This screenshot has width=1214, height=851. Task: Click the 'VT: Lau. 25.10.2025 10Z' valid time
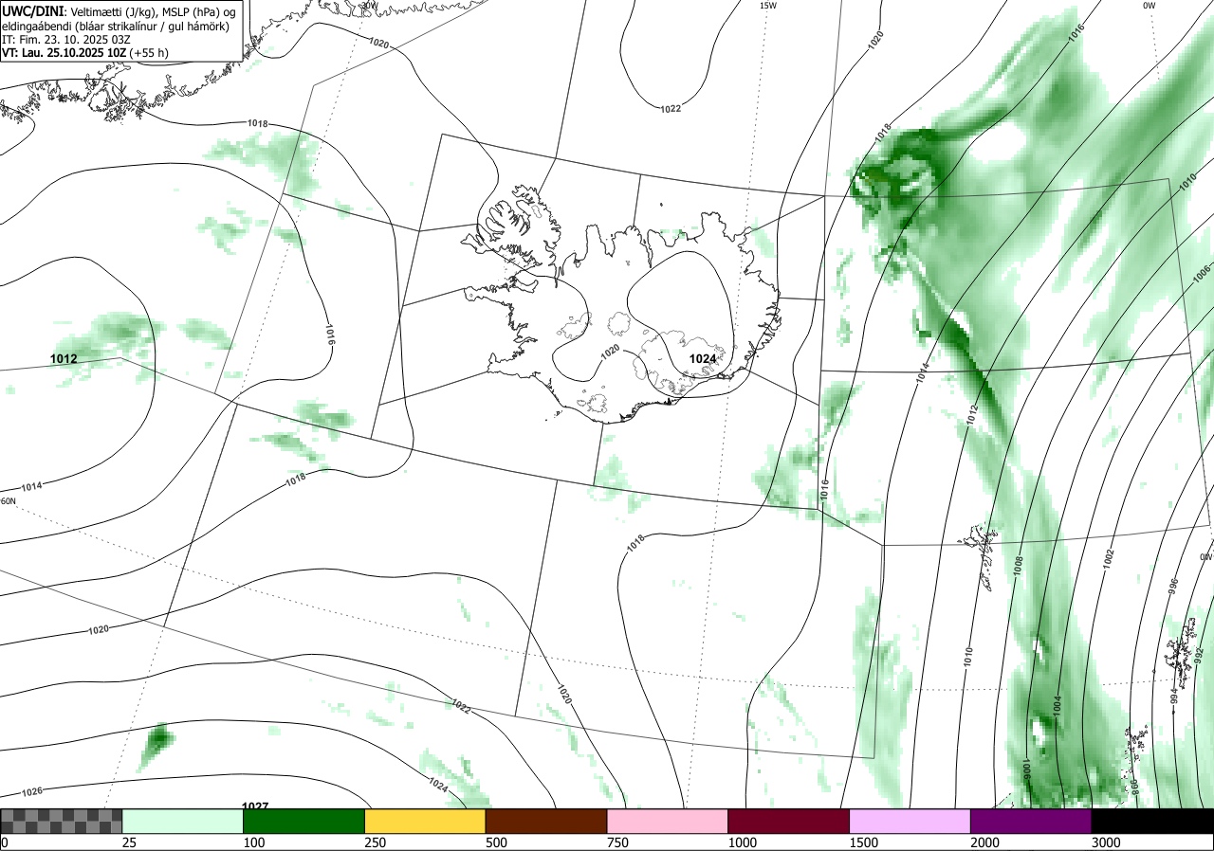coord(83,52)
